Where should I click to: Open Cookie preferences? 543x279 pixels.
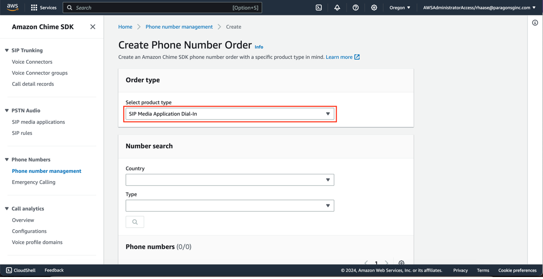(517, 270)
